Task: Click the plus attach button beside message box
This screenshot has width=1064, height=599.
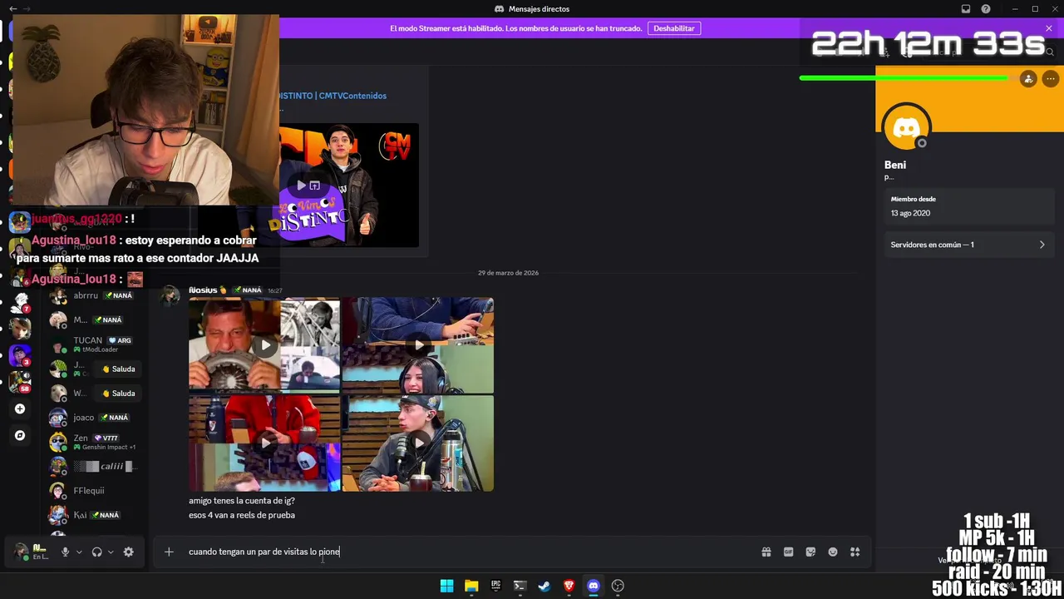Action: (x=169, y=552)
